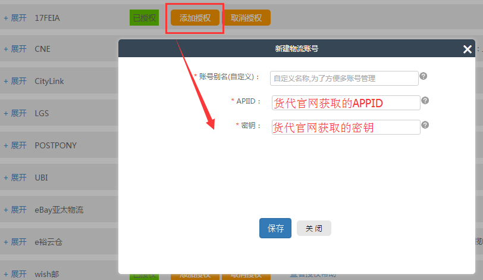Click 添加授权 button for 17FEIA
This screenshot has height=280, width=483.
tap(195, 18)
